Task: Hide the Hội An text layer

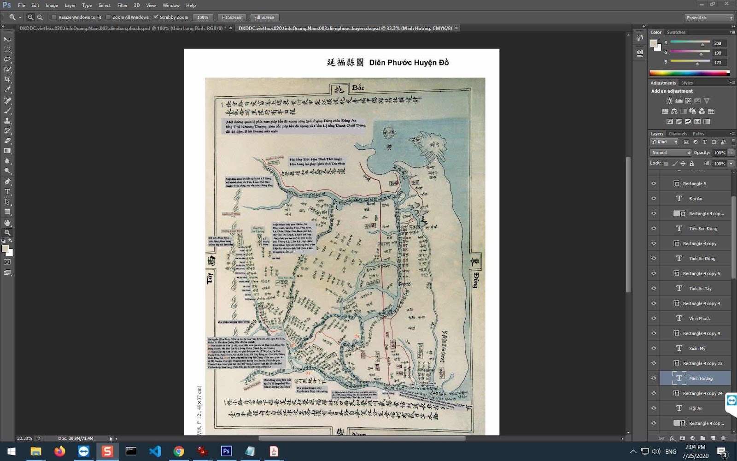Action: tap(654, 408)
